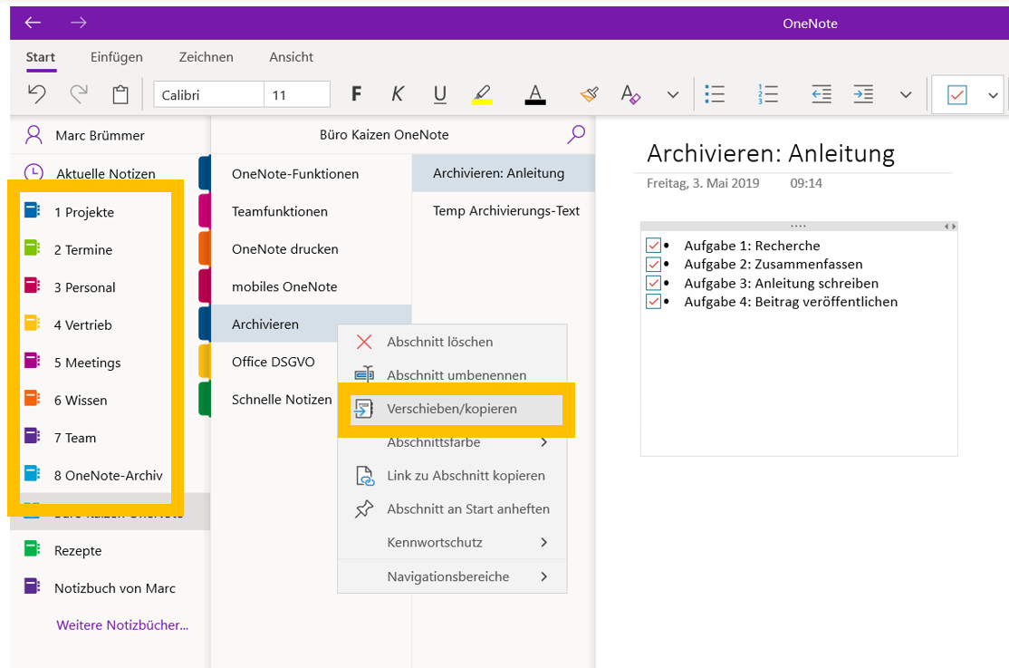The height and width of the screenshot is (668, 1009).
Task: Open Notizbuch von Marc
Action: click(x=114, y=587)
